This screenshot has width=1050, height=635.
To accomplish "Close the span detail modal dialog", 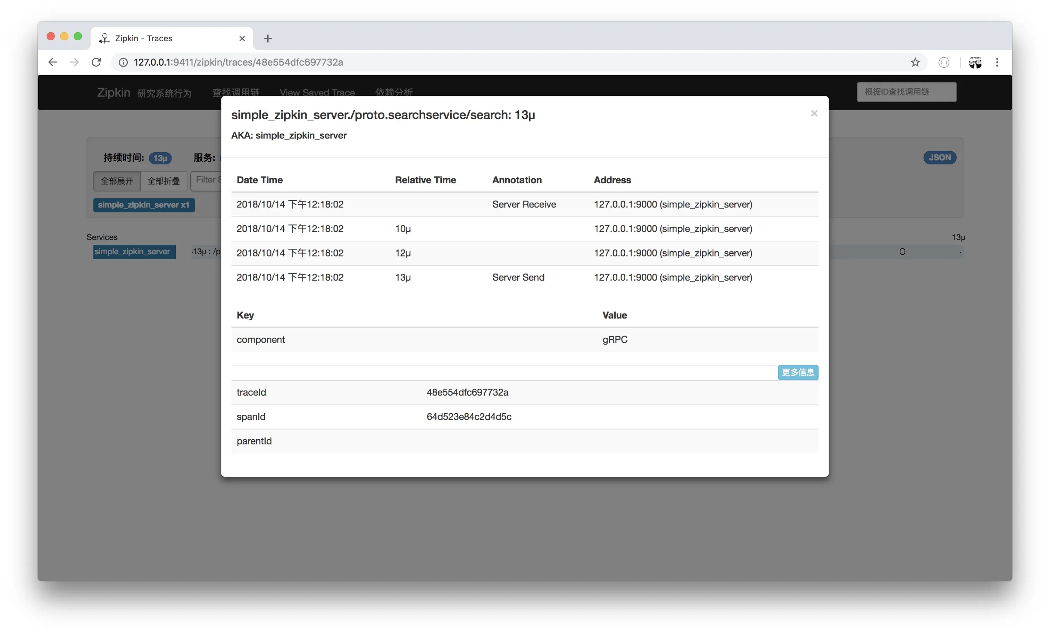I will pyautogui.click(x=814, y=113).
